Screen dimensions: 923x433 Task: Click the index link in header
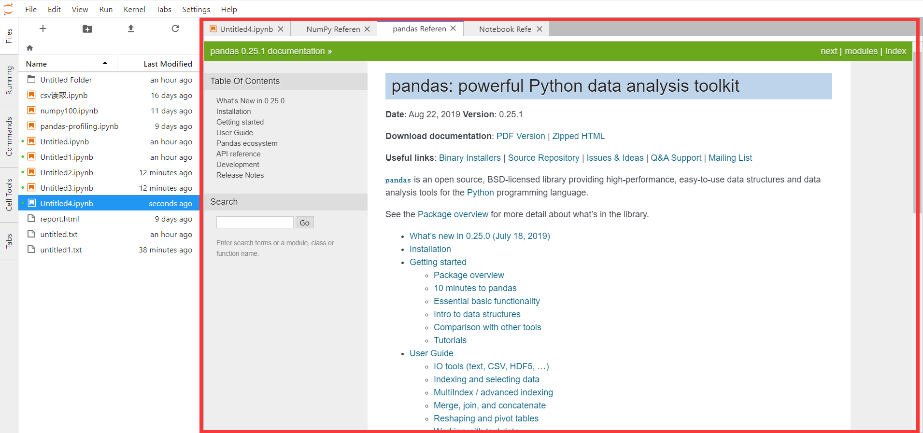(x=895, y=51)
